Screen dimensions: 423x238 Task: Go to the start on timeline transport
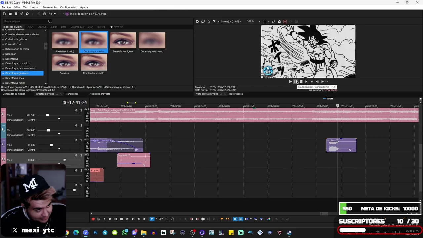127,219
